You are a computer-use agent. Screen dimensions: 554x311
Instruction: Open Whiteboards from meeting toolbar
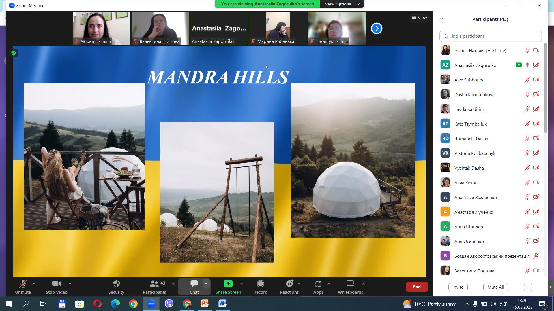pyautogui.click(x=350, y=284)
